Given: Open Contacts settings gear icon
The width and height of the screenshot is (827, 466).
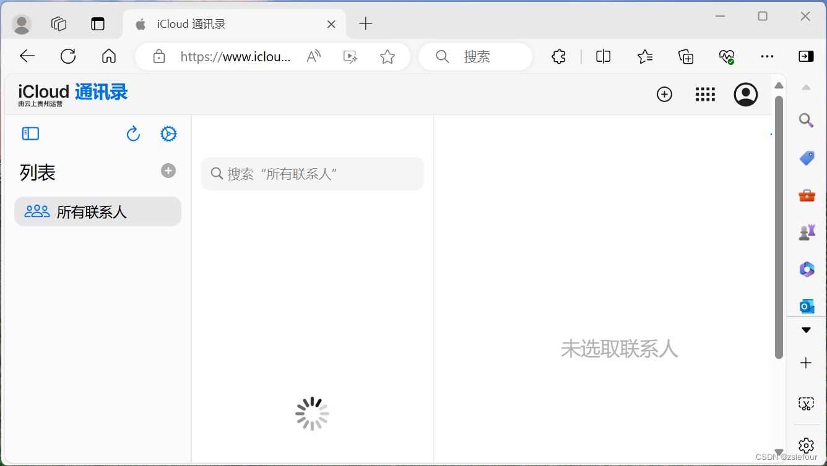Looking at the screenshot, I should pyautogui.click(x=168, y=133).
